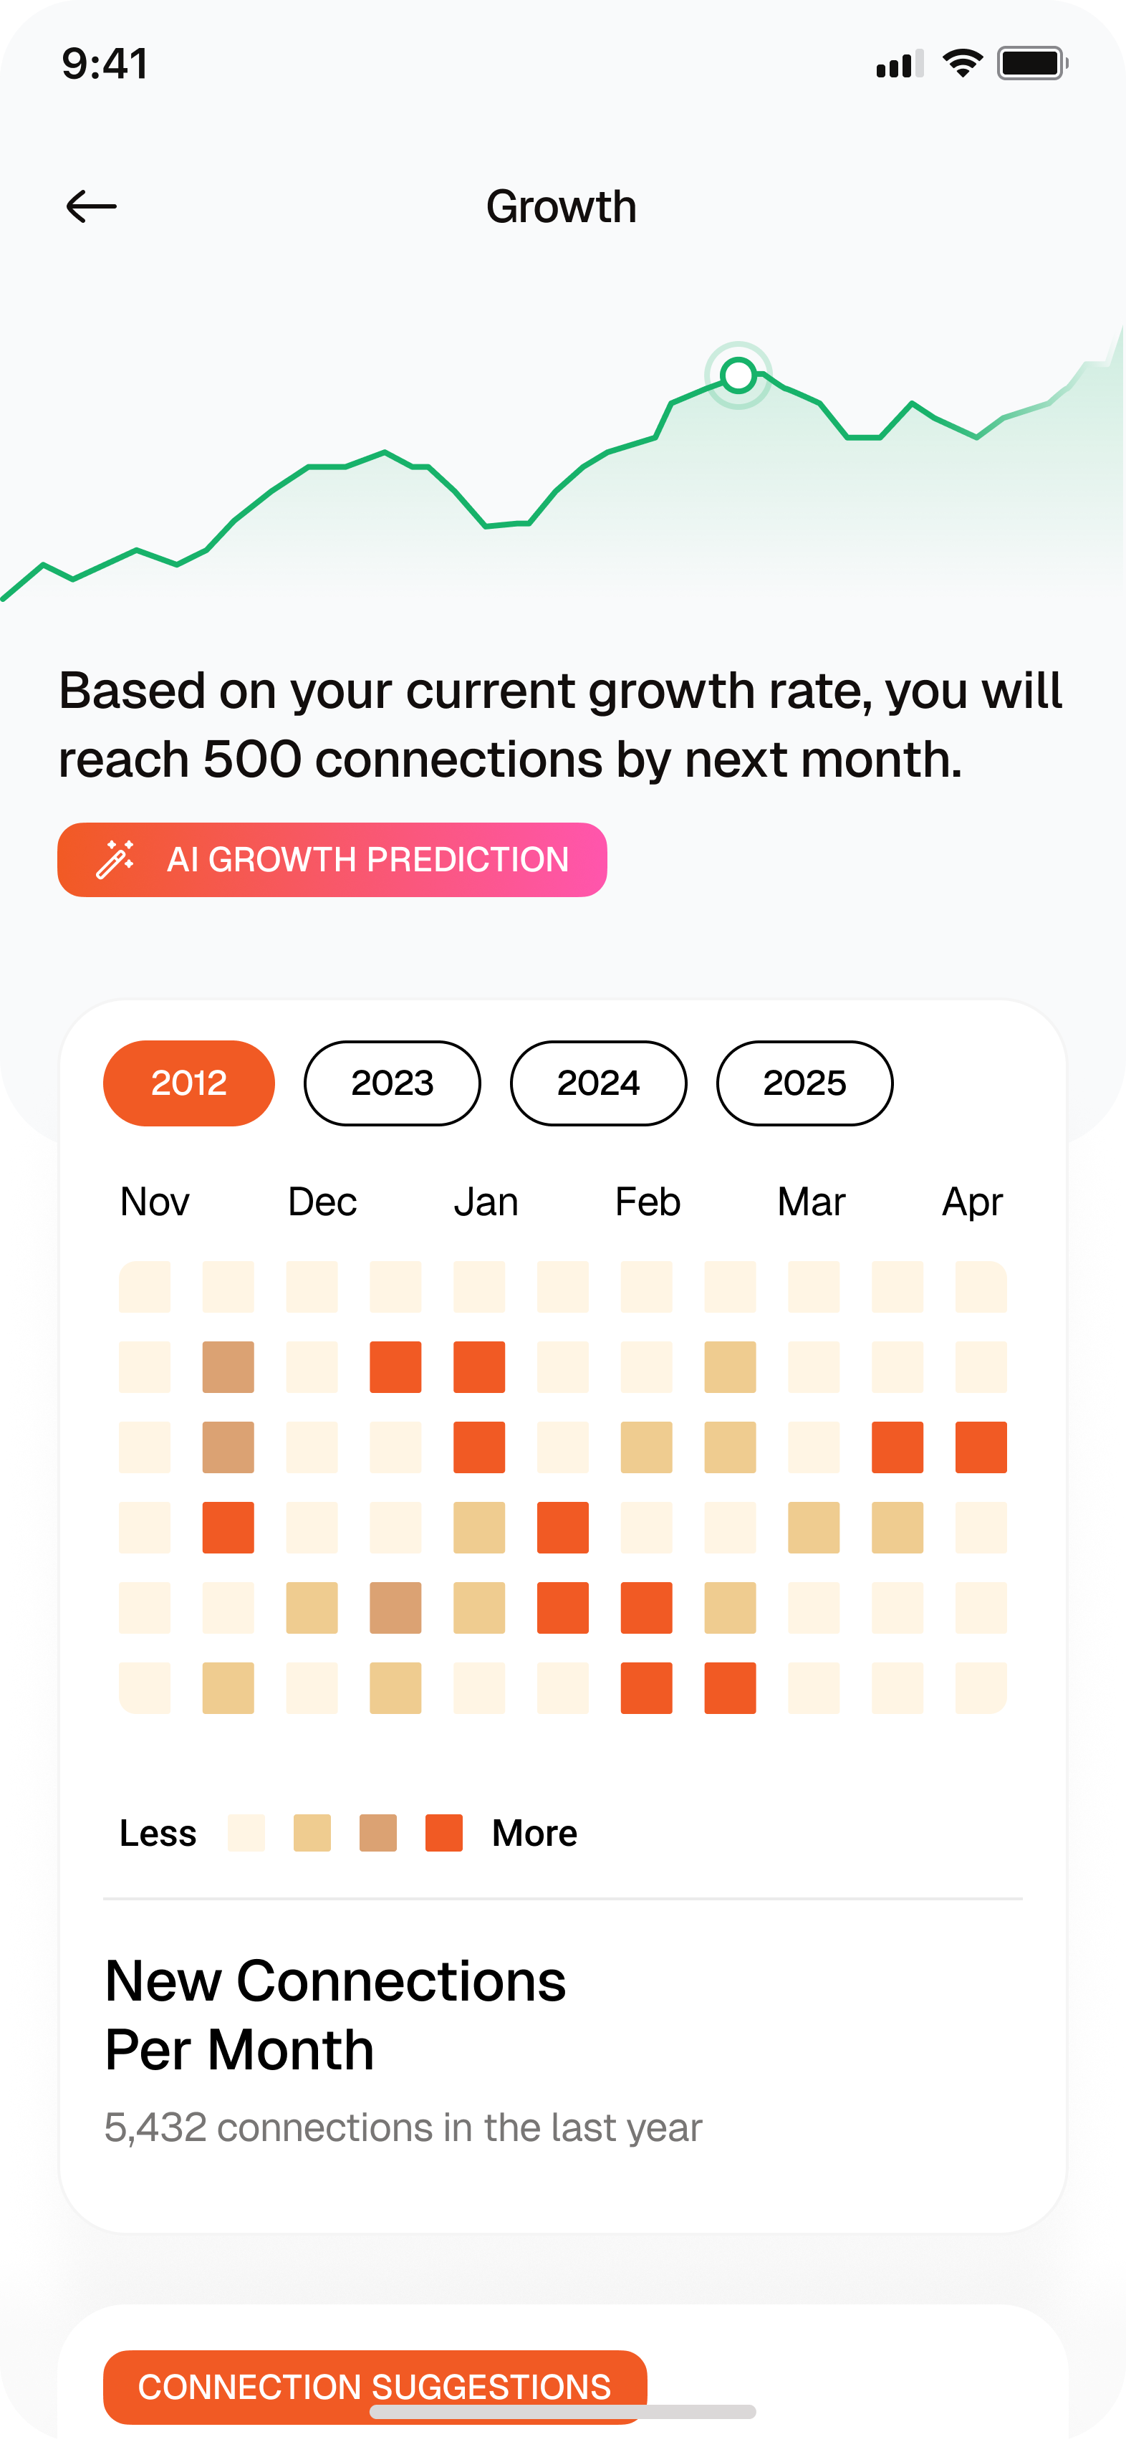Switch to the 2025 year tab
Image resolution: width=1126 pixels, height=2442 pixels.
pyautogui.click(x=804, y=1083)
